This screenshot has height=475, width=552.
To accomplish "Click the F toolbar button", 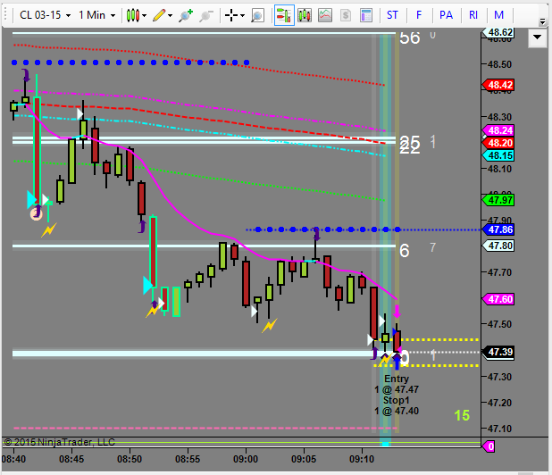I will pos(419,15).
